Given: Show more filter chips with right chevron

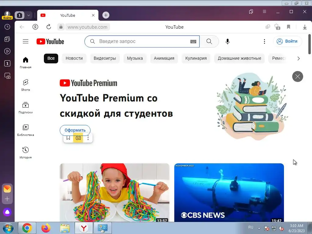Looking at the screenshot, I should [x=298, y=58].
